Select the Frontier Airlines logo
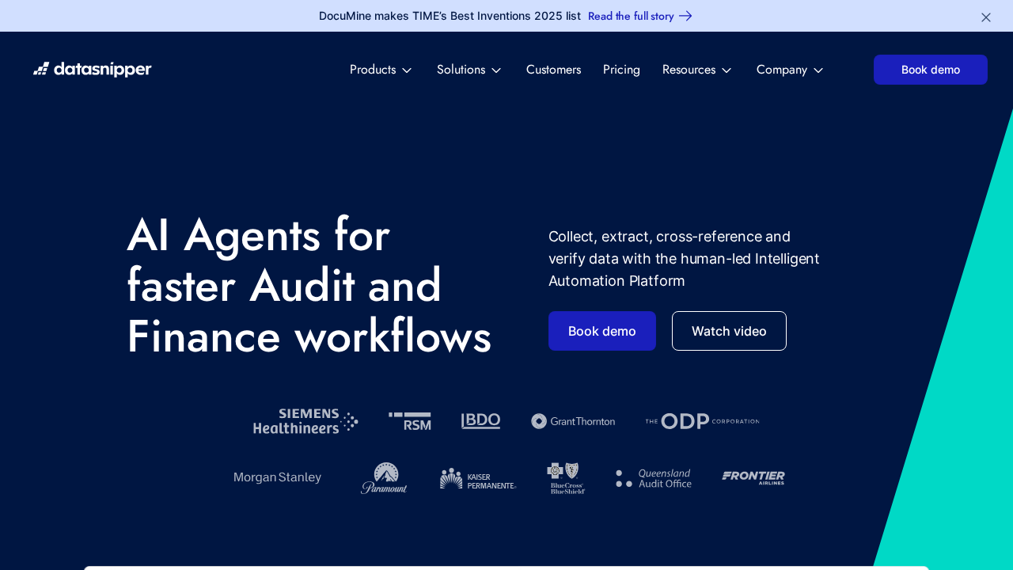Screen dimensions: 1013x570 pos(753,477)
